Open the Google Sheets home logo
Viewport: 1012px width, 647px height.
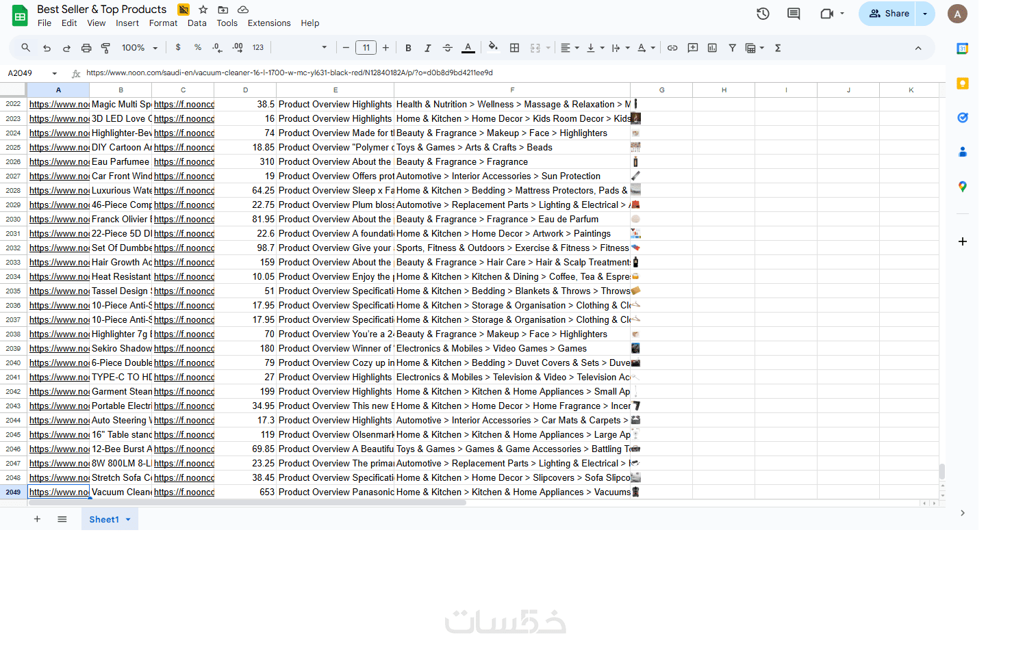(x=20, y=16)
